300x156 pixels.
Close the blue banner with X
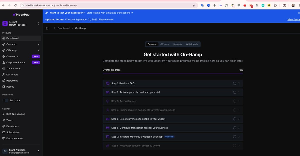(x=299, y=13)
